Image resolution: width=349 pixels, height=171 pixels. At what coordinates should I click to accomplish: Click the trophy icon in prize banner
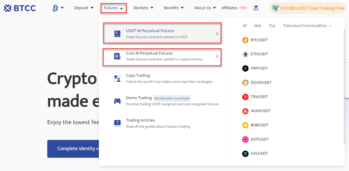click(275, 8)
